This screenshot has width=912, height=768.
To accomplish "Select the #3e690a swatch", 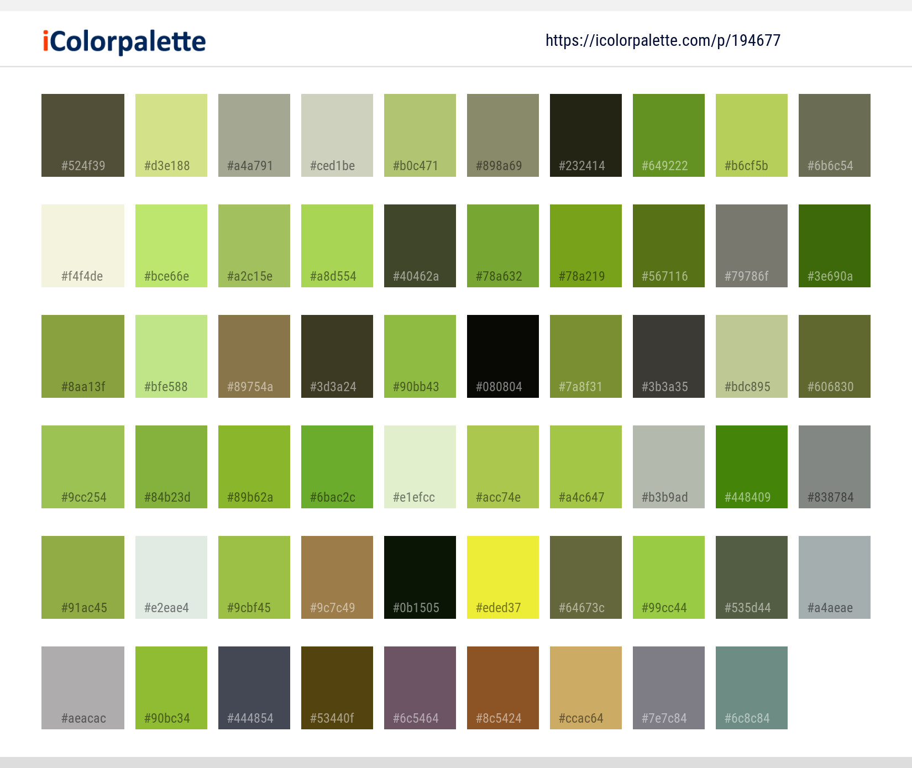I will click(835, 246).
